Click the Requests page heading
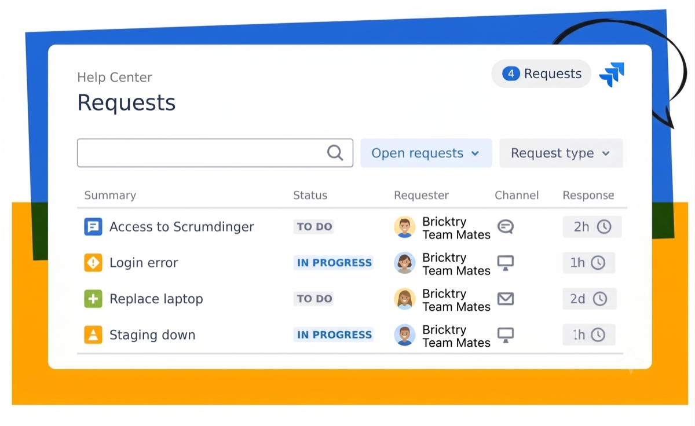Image resolution: width=695 pixels, height=426 pixels. click(126, 103)
